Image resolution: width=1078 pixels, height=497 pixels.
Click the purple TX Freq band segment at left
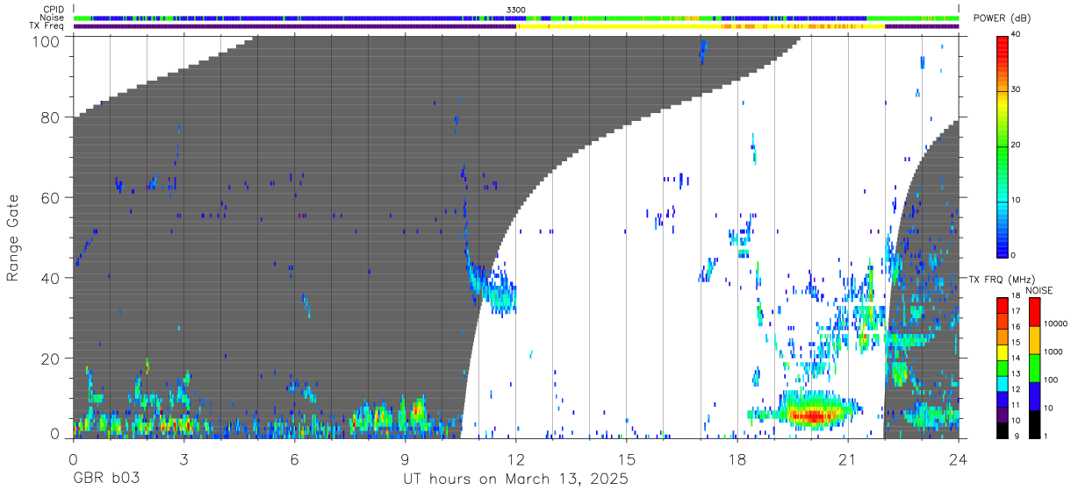tap(294, 26)
